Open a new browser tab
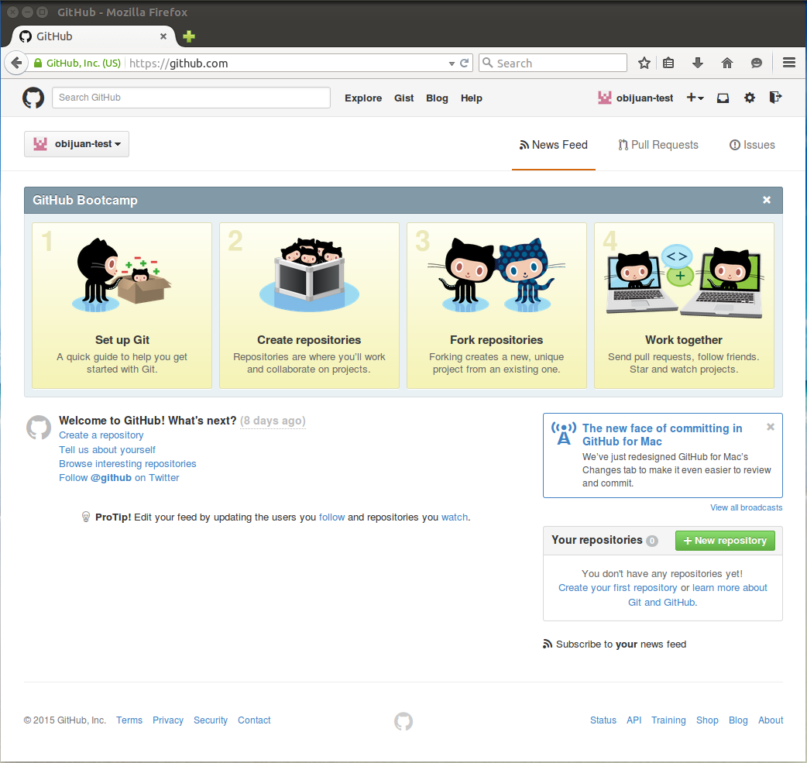This screenshot has height=763, width=807. [189, 36]
